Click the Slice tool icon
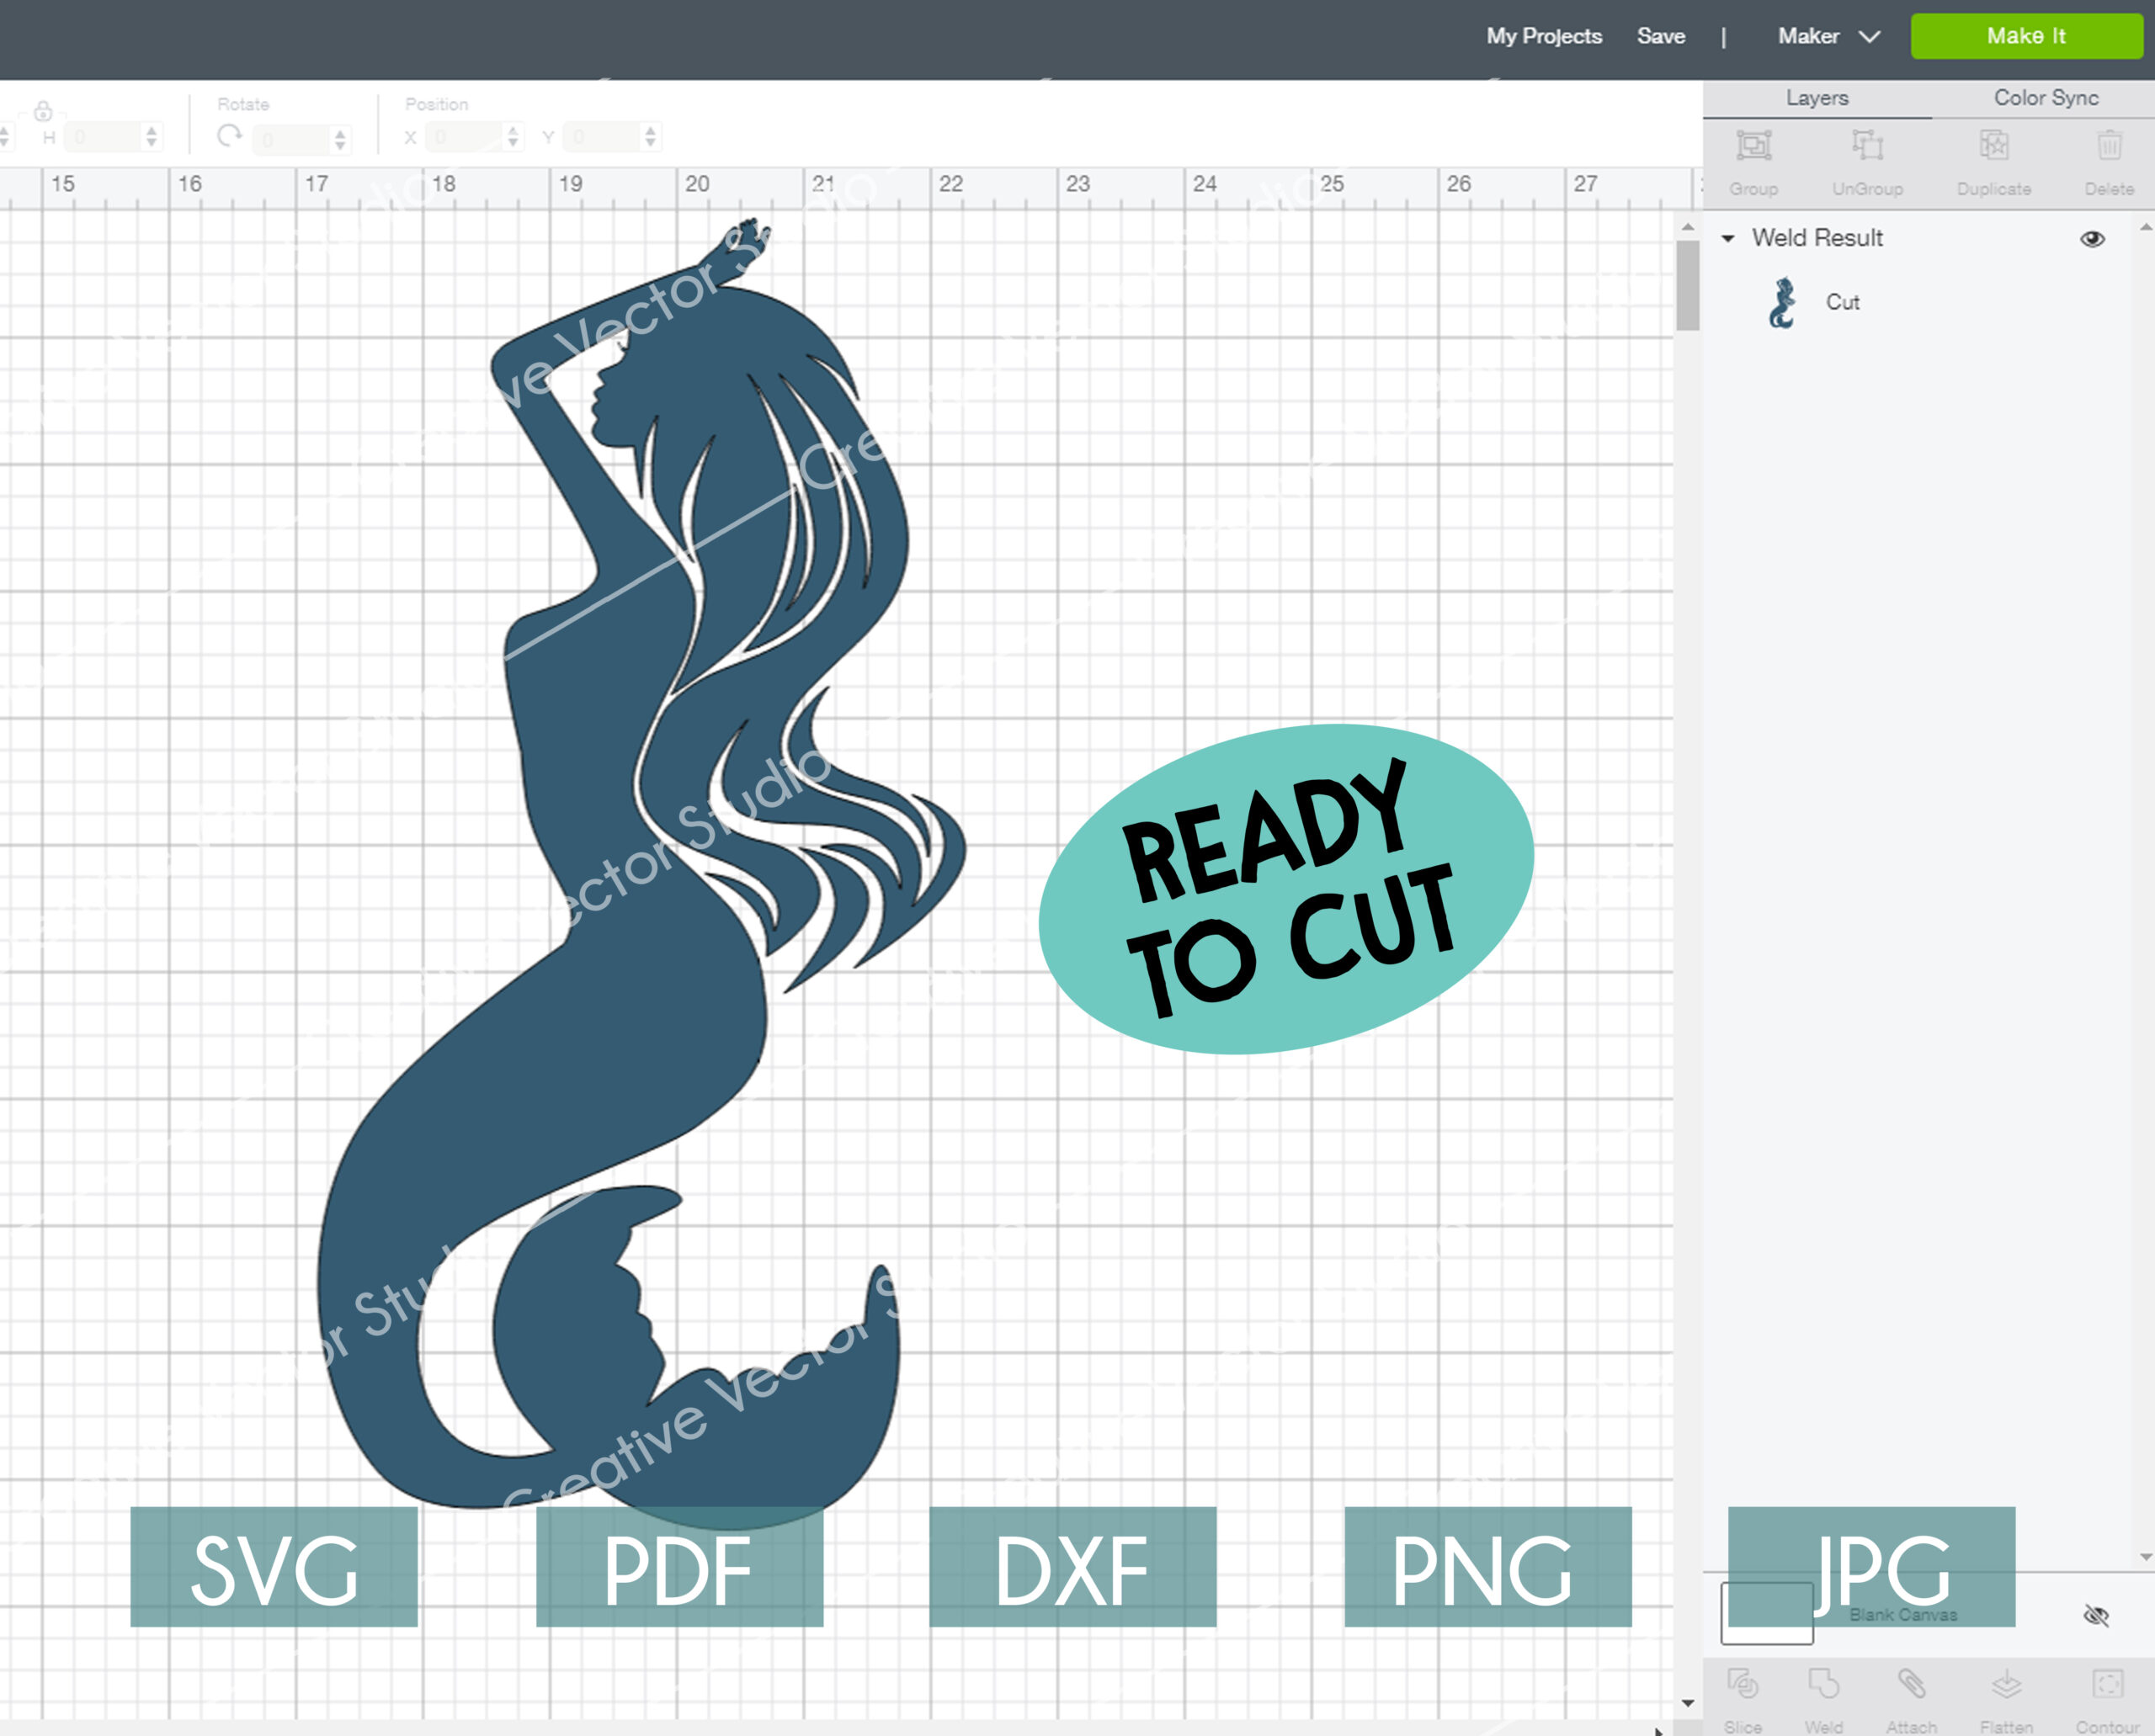This screenshot has width=2155, height=1736. 1743,1684
